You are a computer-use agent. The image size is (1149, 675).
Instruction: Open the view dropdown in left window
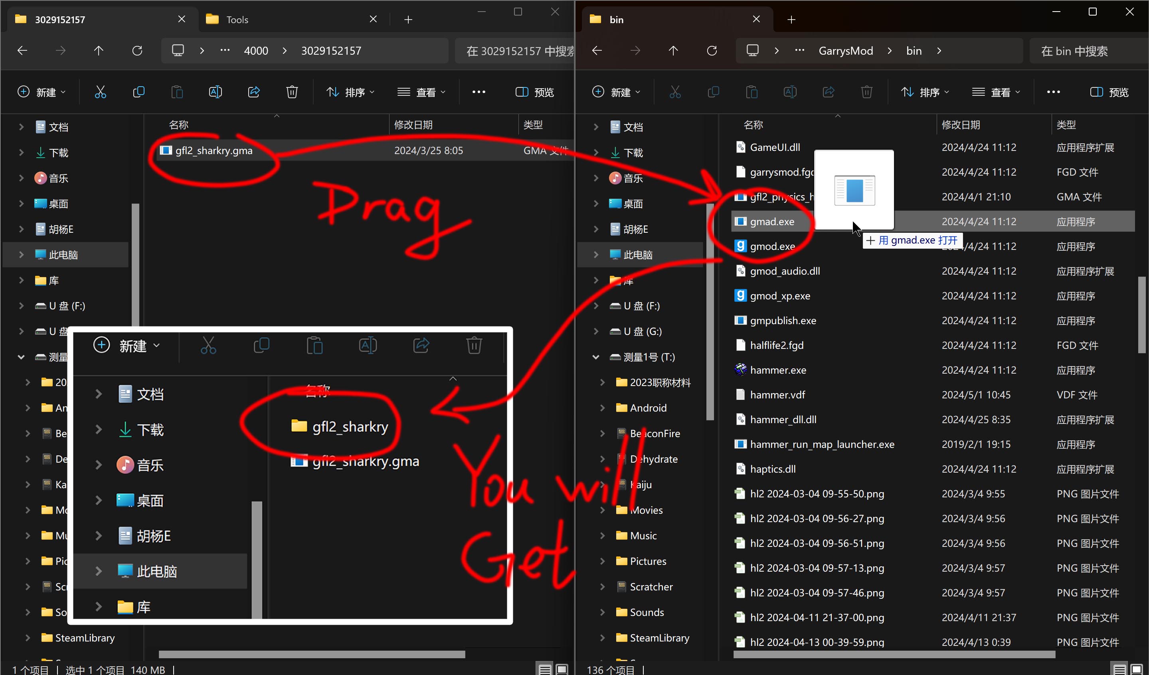pyautogui.click(x=421, y=92)
